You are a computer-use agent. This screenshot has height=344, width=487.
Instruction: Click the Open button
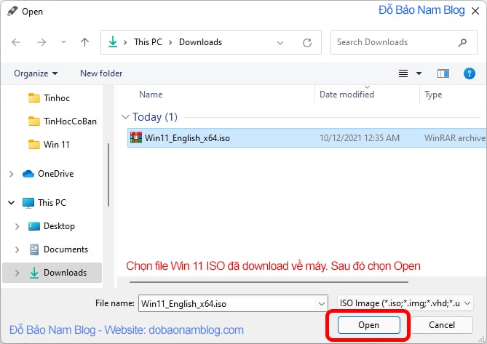click(368, 325)
